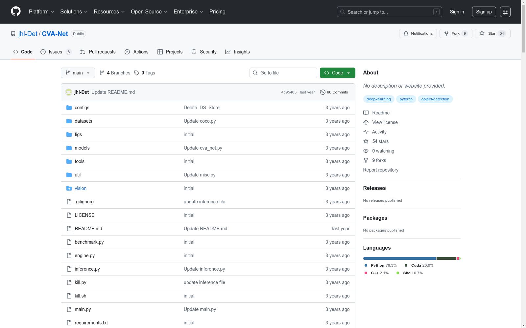Open the README.md file
Screen dimensions: 526x328
coord(88,229)
